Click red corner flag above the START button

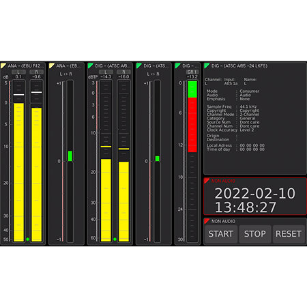[206, 220]
